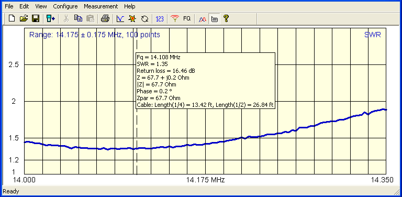Click the FQ frequency icon
The height and width of the screenshot is (197, 402).
point(187,18)
